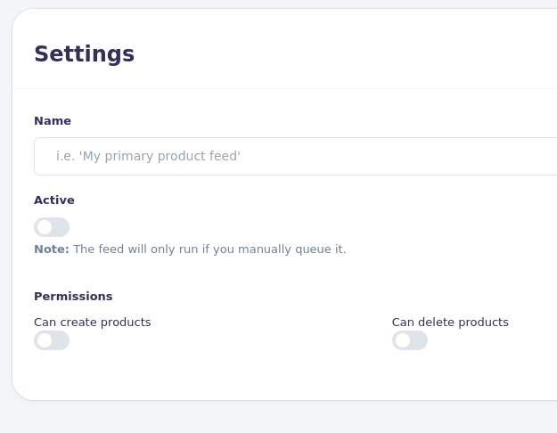Click the "Can delete products" label text
This screenshot has width=557, height=433.
pyautogui.click(x=450, y=323)
